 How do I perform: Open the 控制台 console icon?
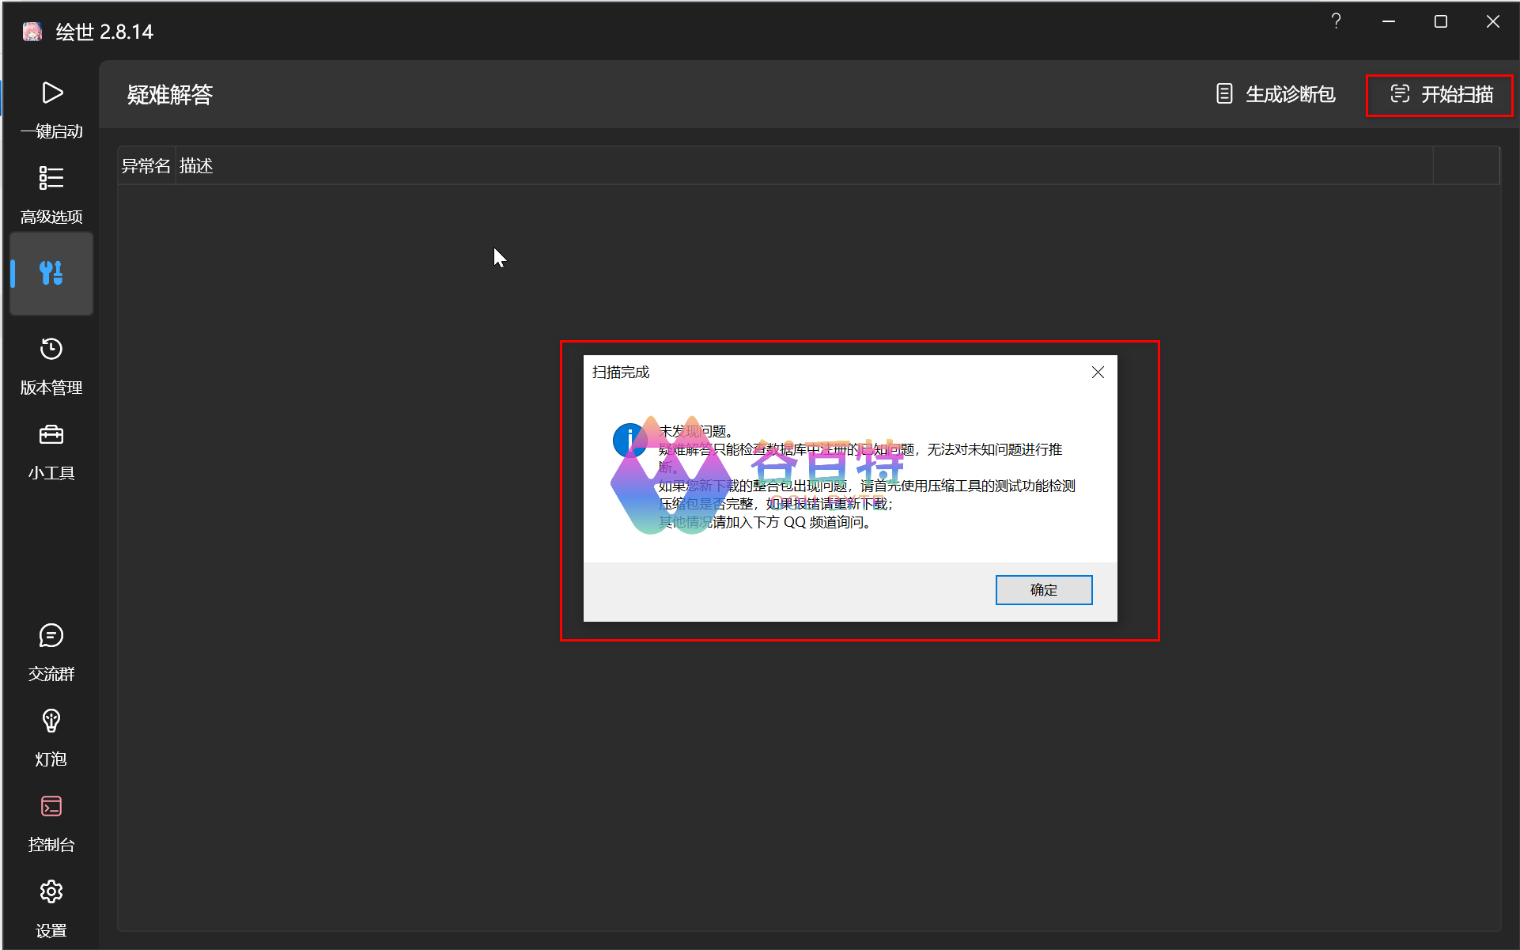[51, 807]
